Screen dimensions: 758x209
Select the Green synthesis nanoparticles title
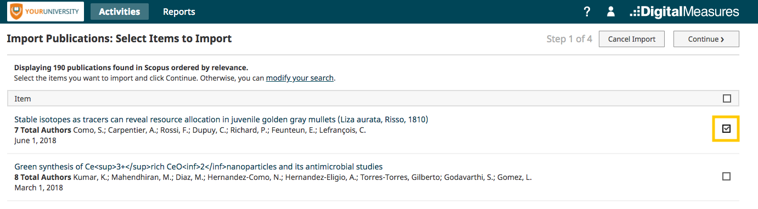point(198,167)
